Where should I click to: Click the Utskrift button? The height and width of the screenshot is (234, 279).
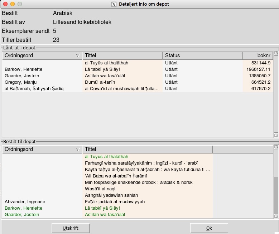point(70,228)
